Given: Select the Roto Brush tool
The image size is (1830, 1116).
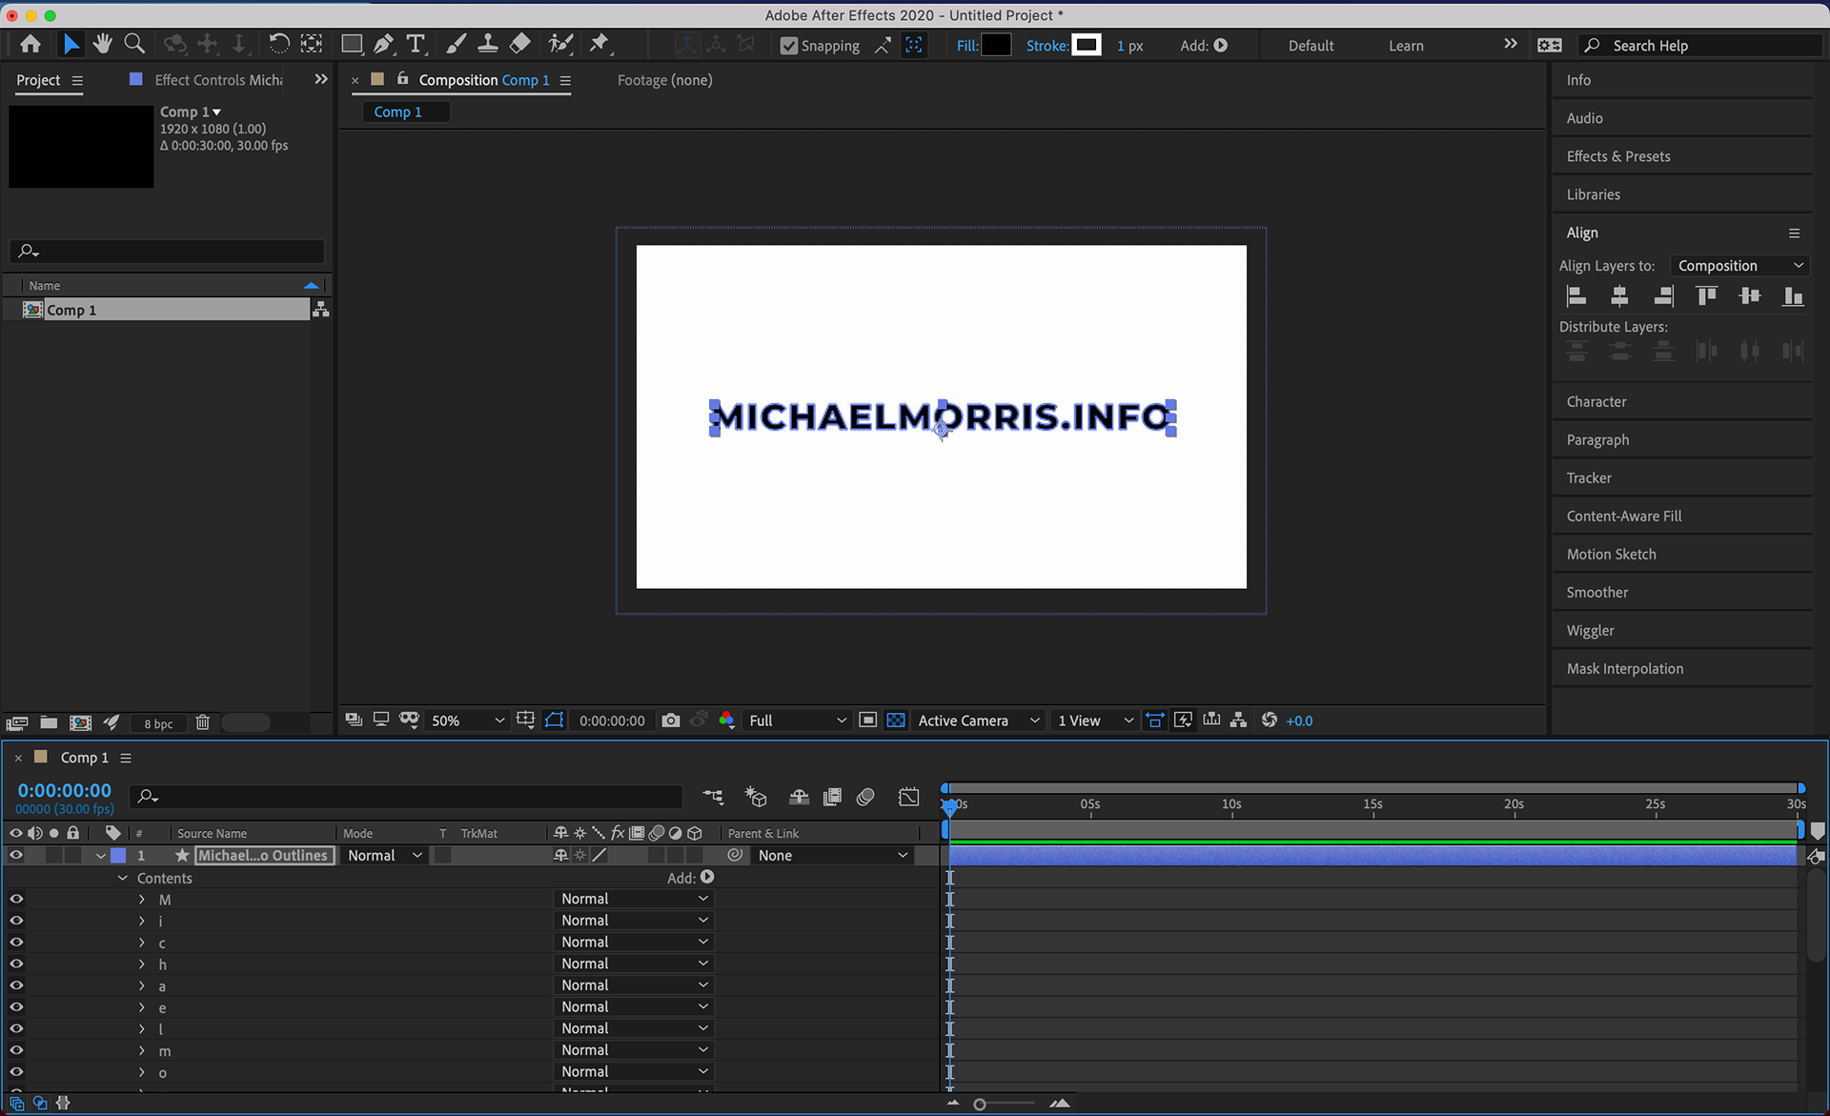Looking at the screenshot, I should (560, 44).
